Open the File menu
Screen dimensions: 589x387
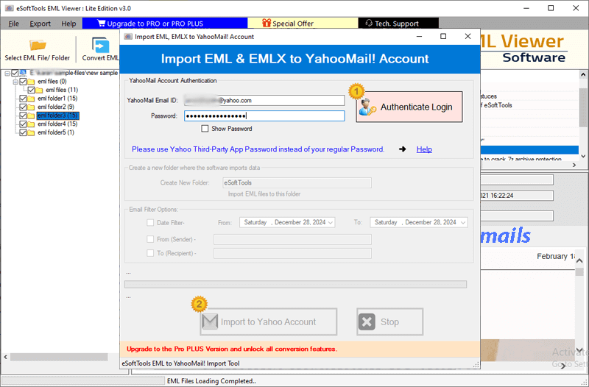[x=13, y=24]
